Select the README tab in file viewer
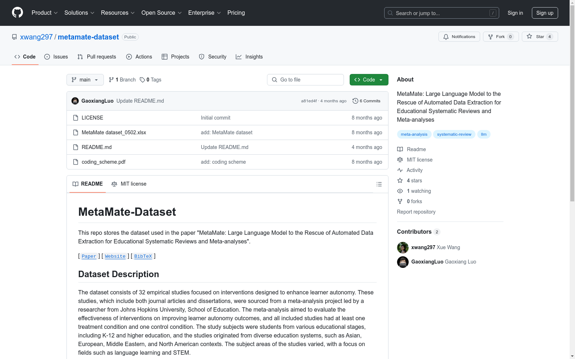 click(x=88, y=184)
